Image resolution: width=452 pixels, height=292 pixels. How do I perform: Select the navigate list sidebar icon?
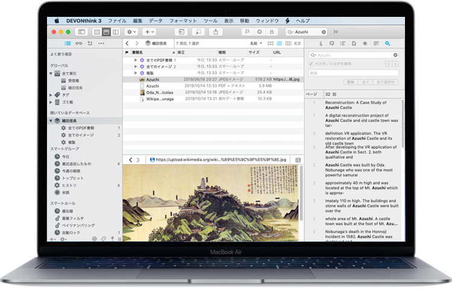tap(67, 43)
